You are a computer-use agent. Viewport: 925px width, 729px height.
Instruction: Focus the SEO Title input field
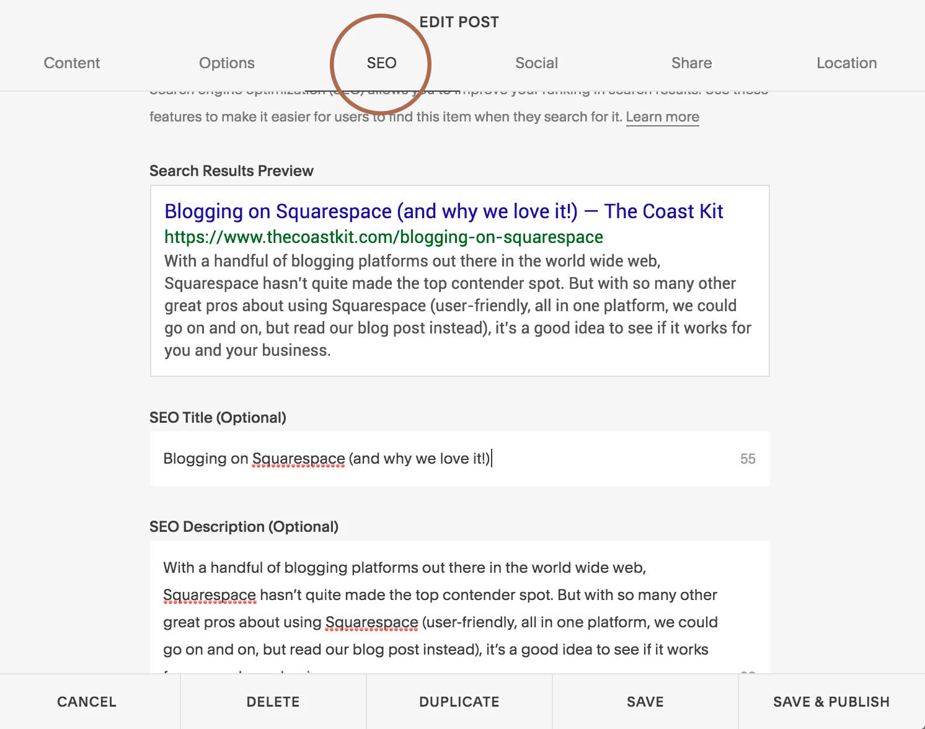[459, 459]
